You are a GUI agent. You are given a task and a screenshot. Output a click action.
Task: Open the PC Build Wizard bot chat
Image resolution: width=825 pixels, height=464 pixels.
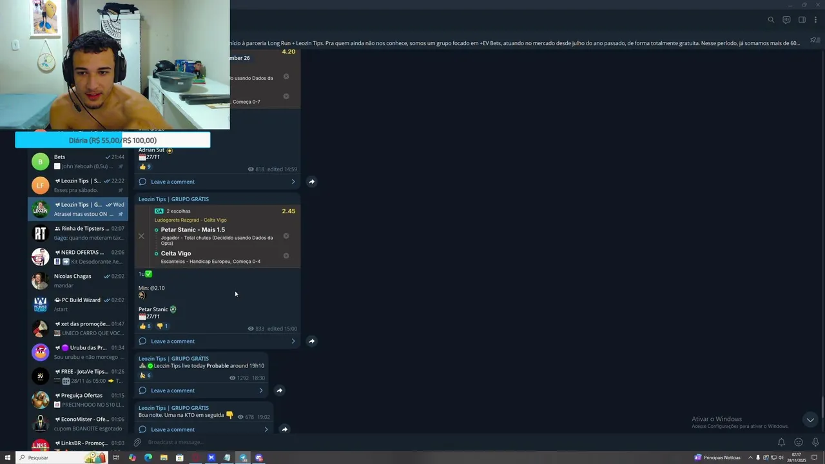78,304
